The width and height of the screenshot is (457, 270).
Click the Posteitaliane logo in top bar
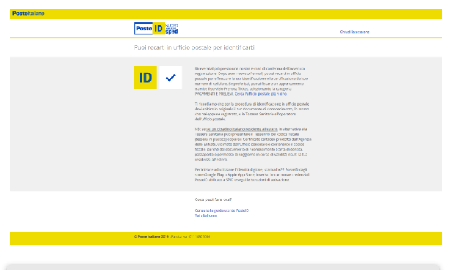click(x=28, y=14)
